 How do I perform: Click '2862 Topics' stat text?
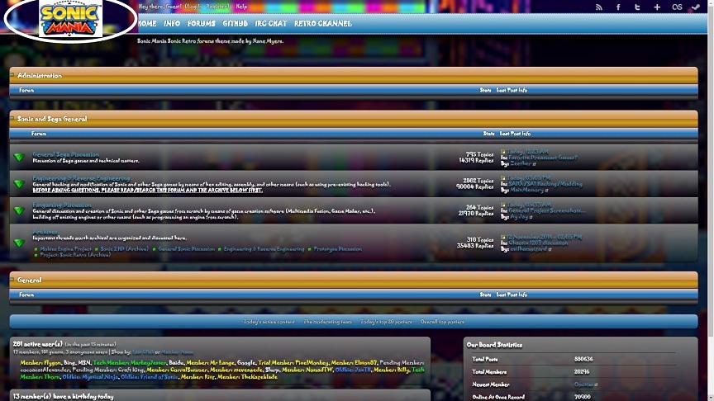pos(478,181)
